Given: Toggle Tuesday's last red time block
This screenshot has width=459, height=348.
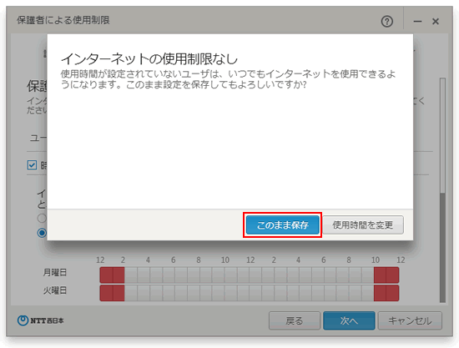Looking at the screenshot, I should tap(392, 293).
